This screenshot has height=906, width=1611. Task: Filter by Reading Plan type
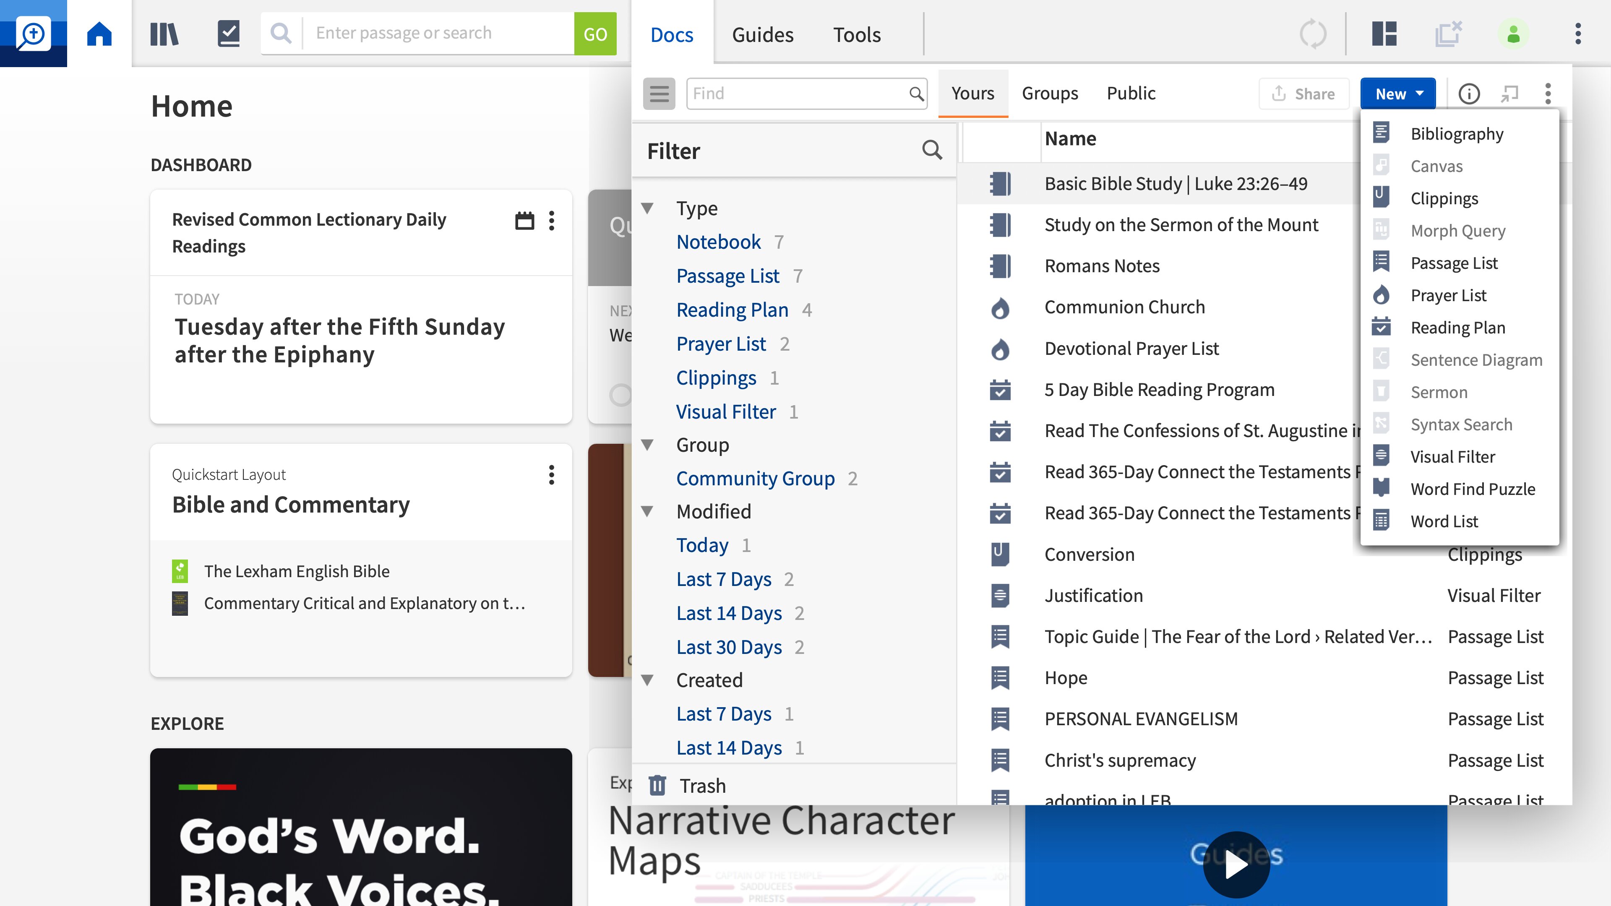point(732,310)
